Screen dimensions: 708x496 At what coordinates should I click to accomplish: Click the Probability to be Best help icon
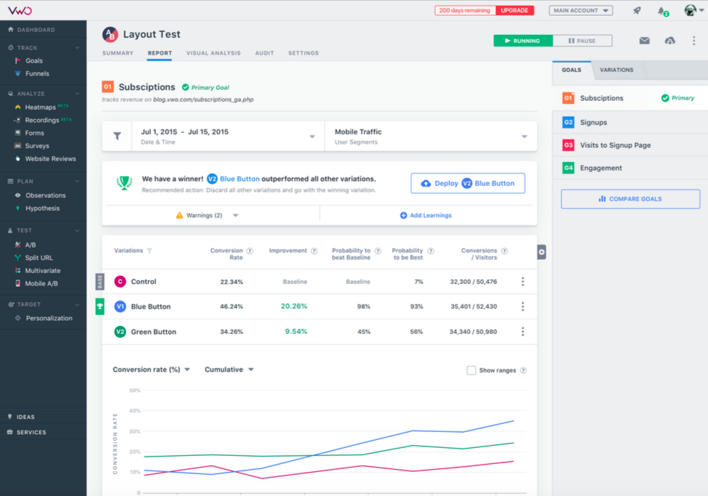pos(431,251)
